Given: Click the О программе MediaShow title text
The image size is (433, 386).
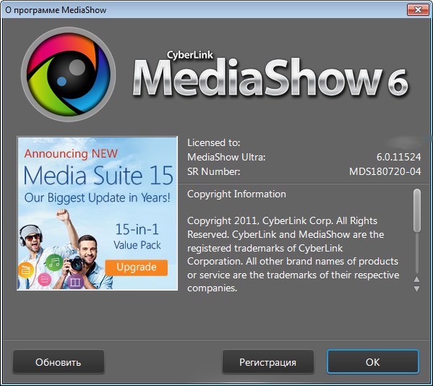Looking at the screenshot, I should coord(56,10).
